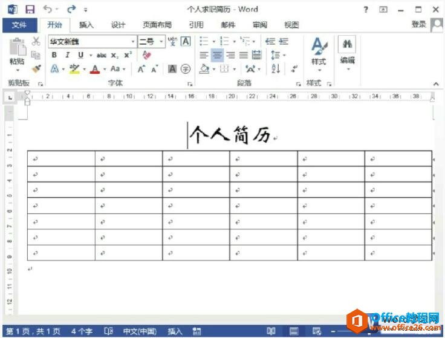Open paragraph dialog launcher
This screenshot has height=338, width=445.
click(298, 84)
